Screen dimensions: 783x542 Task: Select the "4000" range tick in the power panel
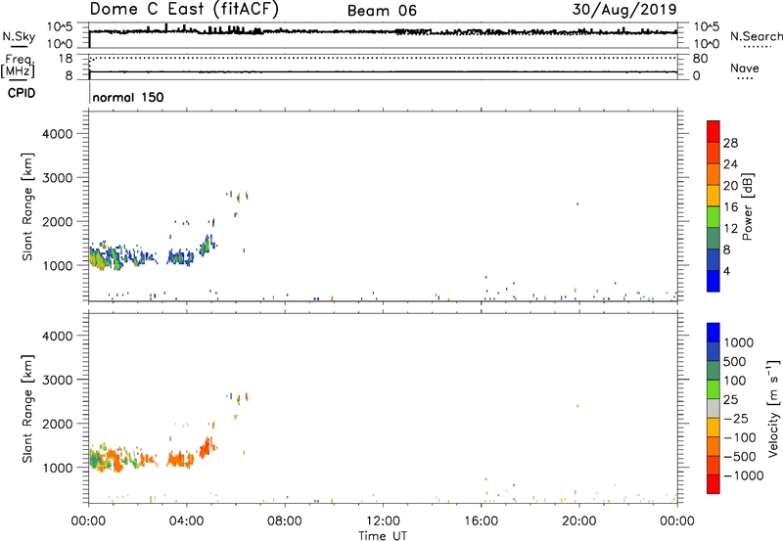[57, 134]
